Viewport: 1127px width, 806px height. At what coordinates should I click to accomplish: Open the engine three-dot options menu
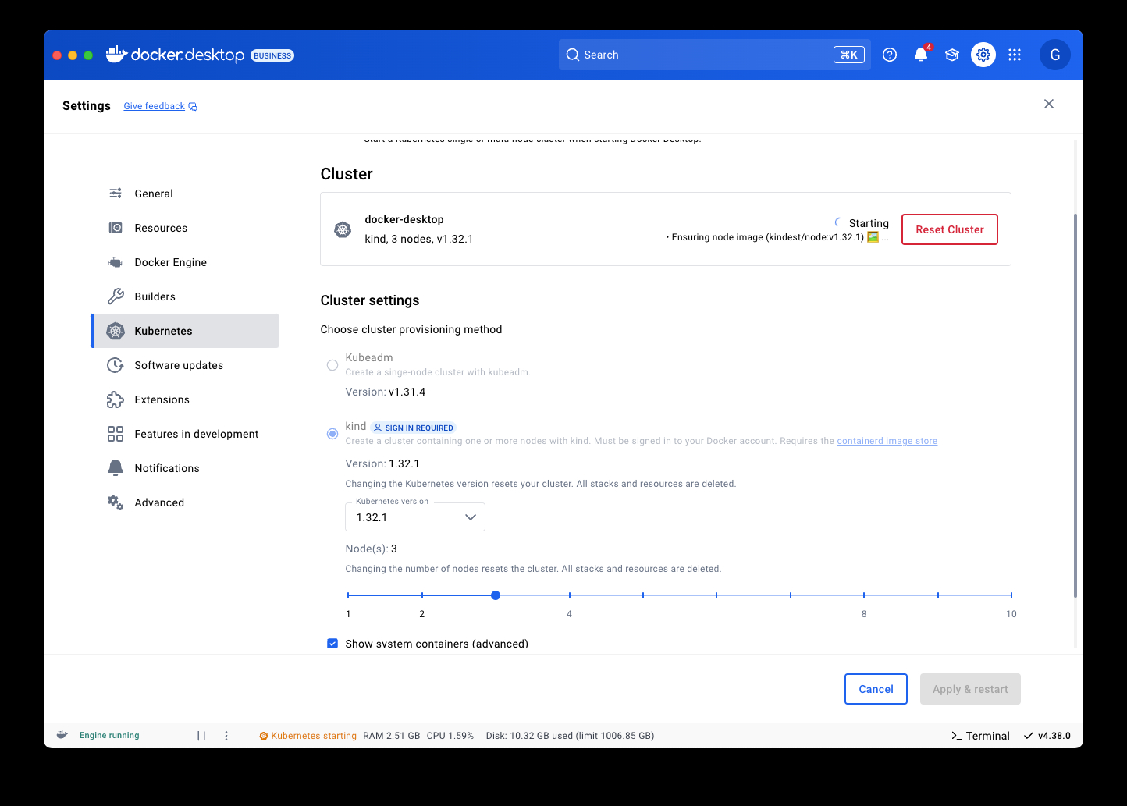point(226,736)
